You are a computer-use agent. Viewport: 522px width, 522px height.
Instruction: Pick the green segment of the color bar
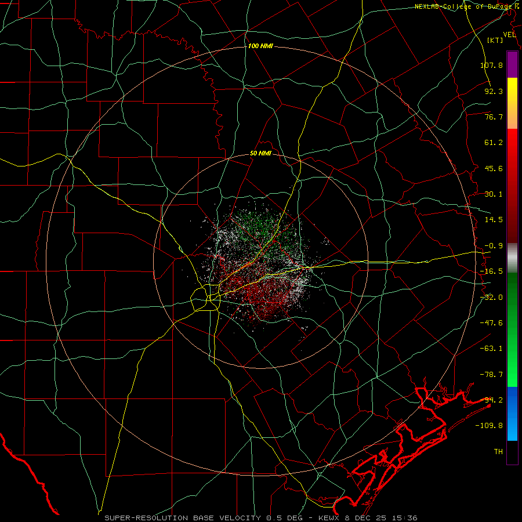[x=512, y=329]
